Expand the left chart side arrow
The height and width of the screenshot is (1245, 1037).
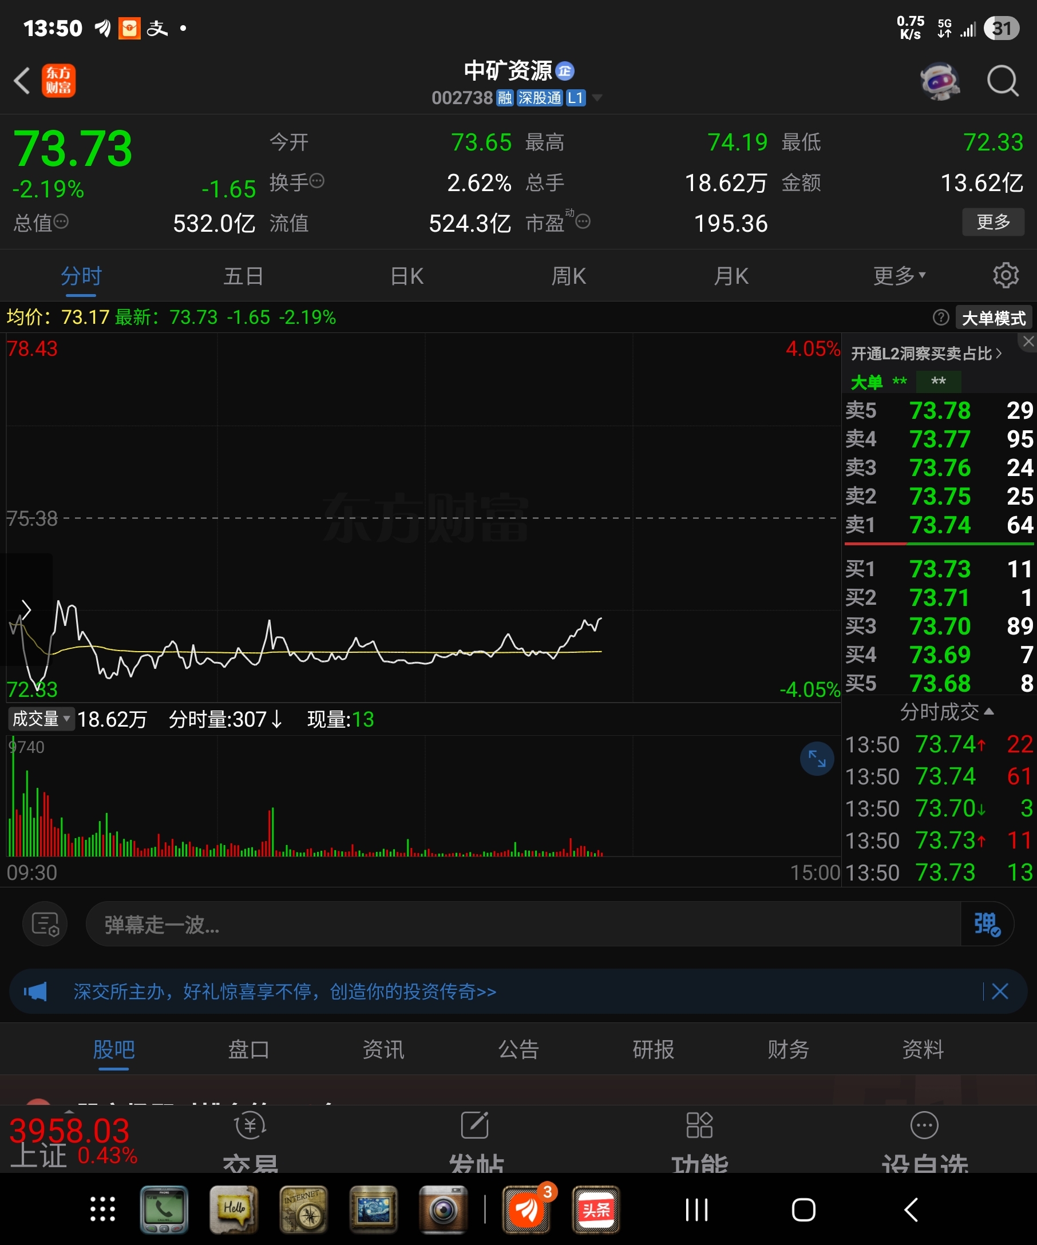[x=26, y=609]
